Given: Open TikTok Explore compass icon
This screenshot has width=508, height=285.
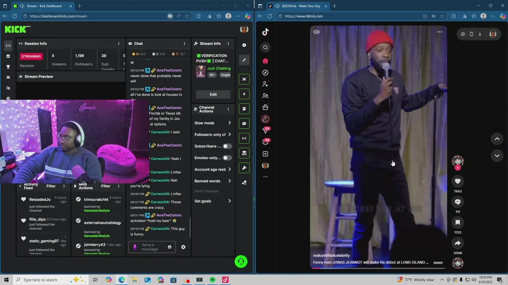Looking at the screenshot, I should pyautogui.click(x=266, y=73).
